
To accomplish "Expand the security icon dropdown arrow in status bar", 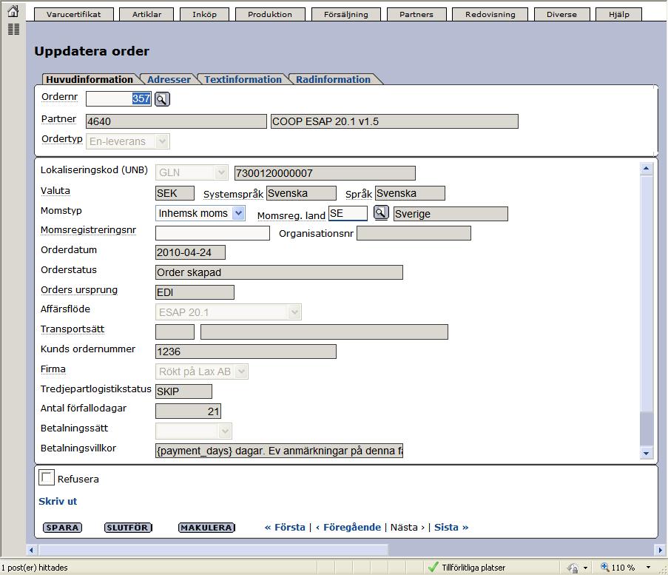I will point(585,568).
